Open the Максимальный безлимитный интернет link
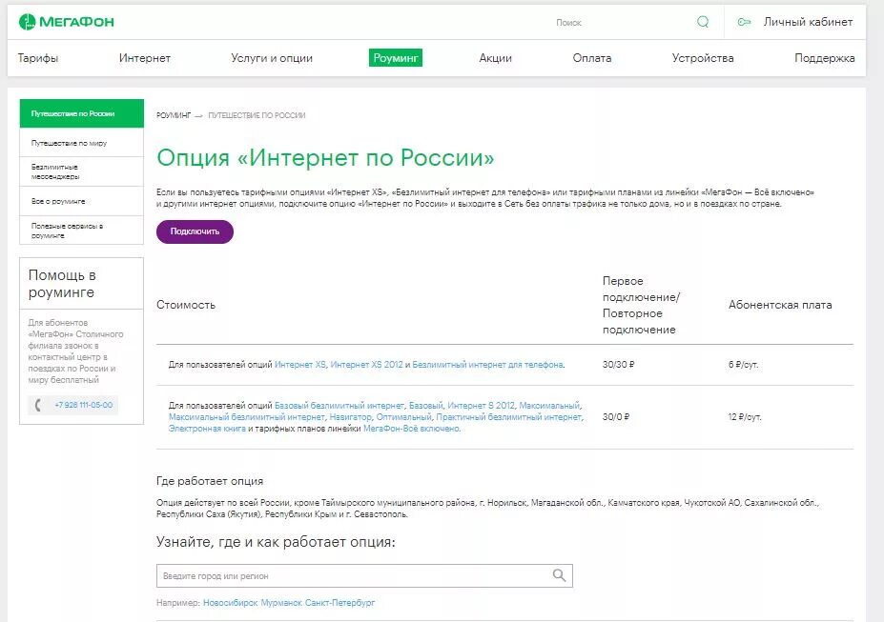This screenshot has height=622, width=884. coord(246,417)
